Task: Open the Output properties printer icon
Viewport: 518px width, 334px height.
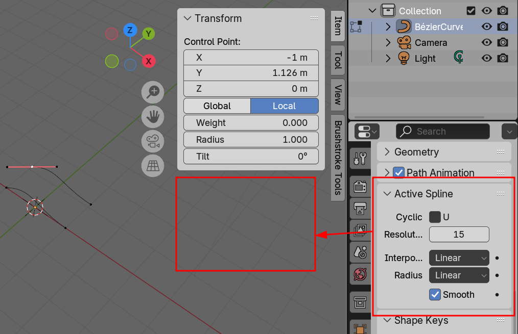Action: tap(360, 209)
